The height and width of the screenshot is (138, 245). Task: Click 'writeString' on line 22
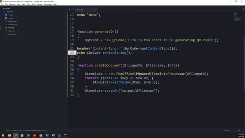tap(115, 53)
